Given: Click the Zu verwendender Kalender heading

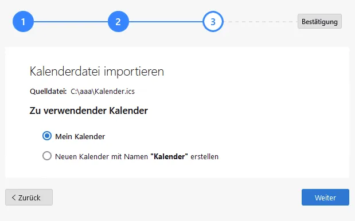Looking at the screenshot, I should click(89, 110).
